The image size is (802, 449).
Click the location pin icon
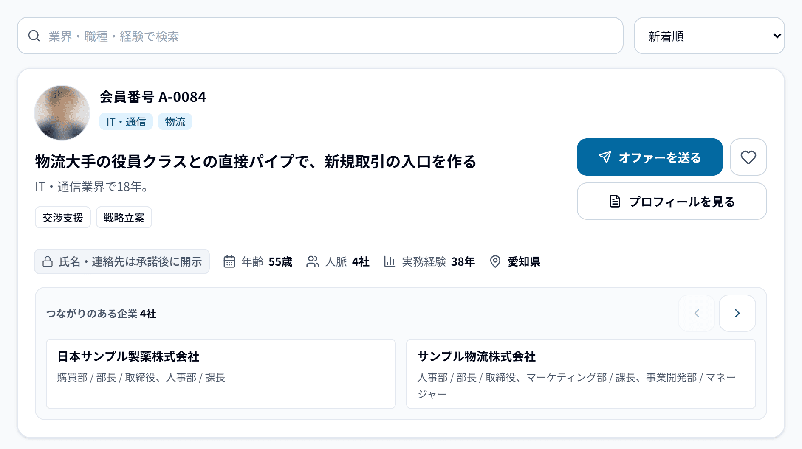pos(495,261)
